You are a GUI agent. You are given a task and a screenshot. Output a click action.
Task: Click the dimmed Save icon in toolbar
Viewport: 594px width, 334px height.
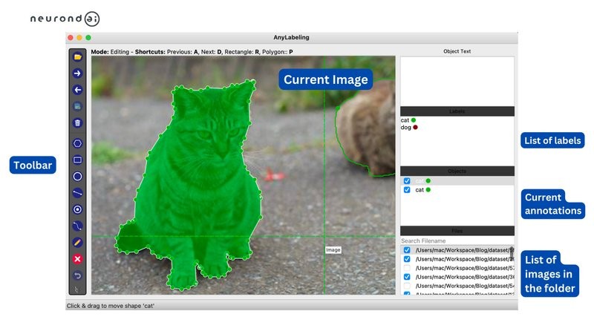click(77, 106)
